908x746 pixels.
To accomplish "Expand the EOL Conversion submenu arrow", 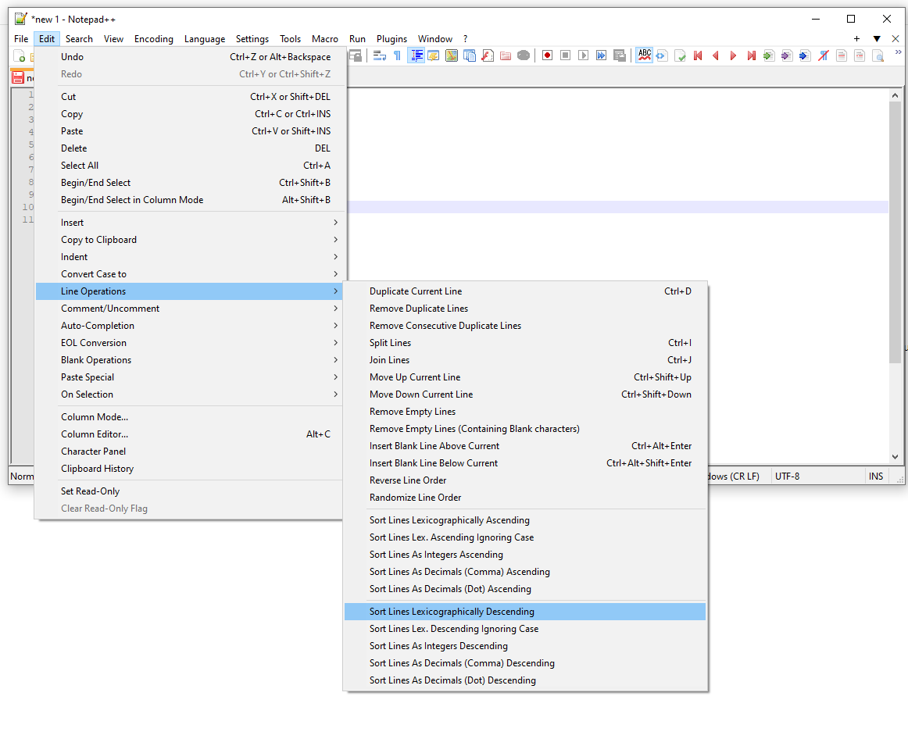I will point(335,343).
